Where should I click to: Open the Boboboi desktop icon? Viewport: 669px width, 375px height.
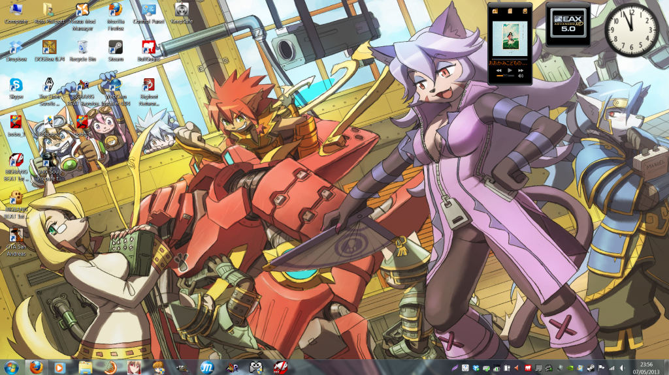pyautogui.click(x=50, y=126)
